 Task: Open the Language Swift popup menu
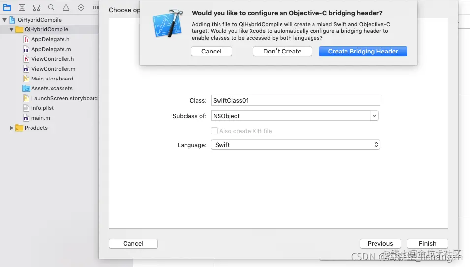(296, 145)
